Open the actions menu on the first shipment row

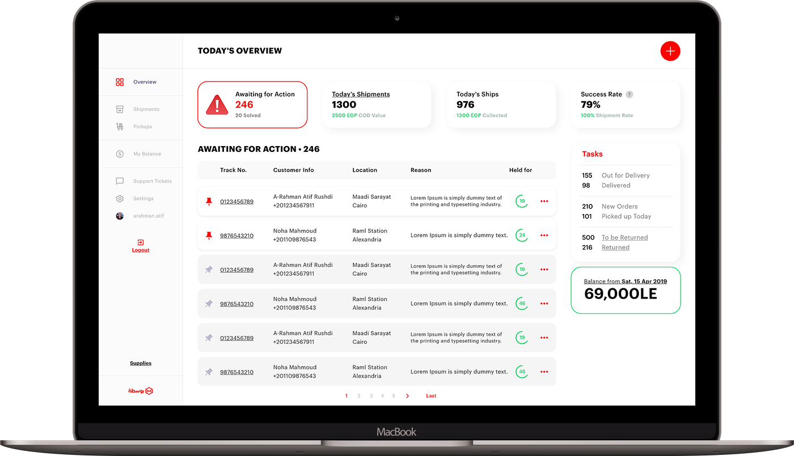(x=544, y=201)
